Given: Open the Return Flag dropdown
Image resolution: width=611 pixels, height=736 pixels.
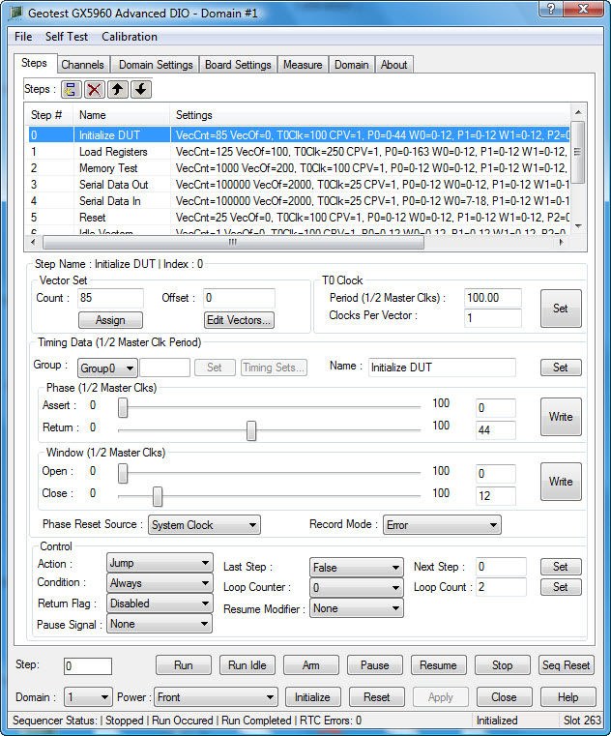Looking at the screenshot, I should pyautogui.click(x=160, y=604).
